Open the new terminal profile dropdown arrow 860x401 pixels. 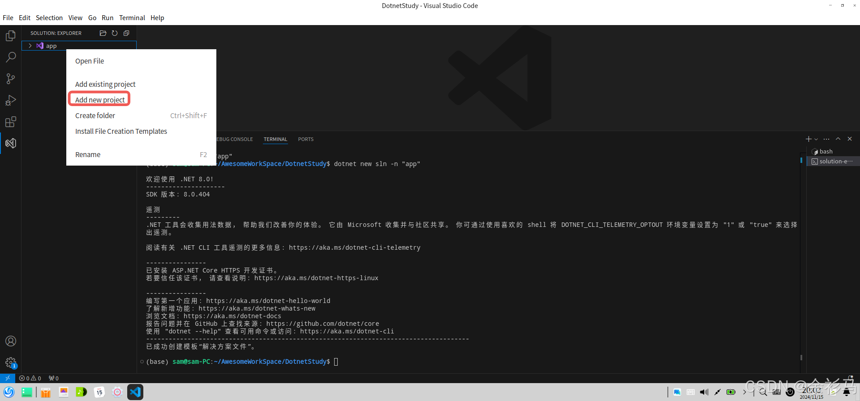click(816, 139)
